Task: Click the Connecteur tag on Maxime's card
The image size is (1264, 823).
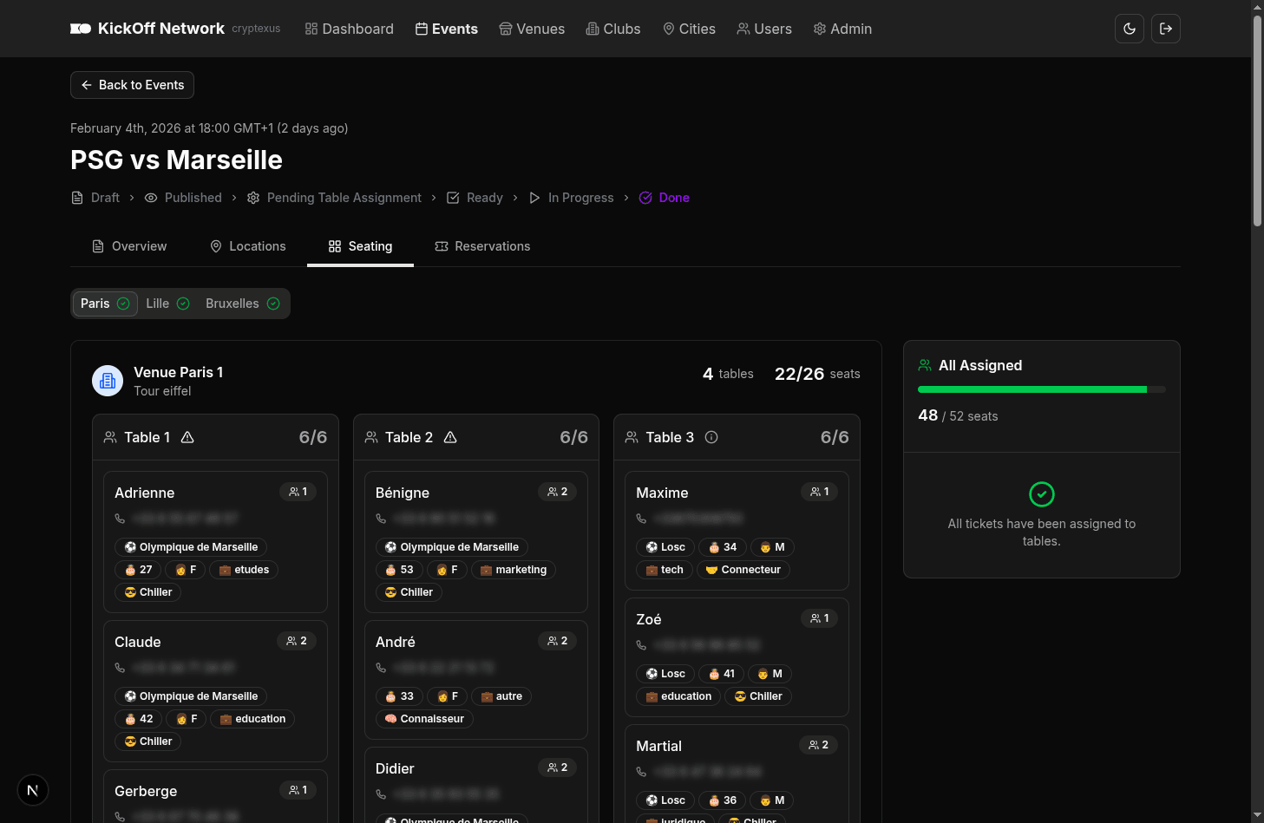Action: click(x=743, y=570)
